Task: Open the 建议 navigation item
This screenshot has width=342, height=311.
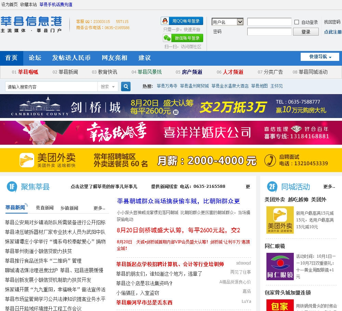Action: [x=145, y=58]
